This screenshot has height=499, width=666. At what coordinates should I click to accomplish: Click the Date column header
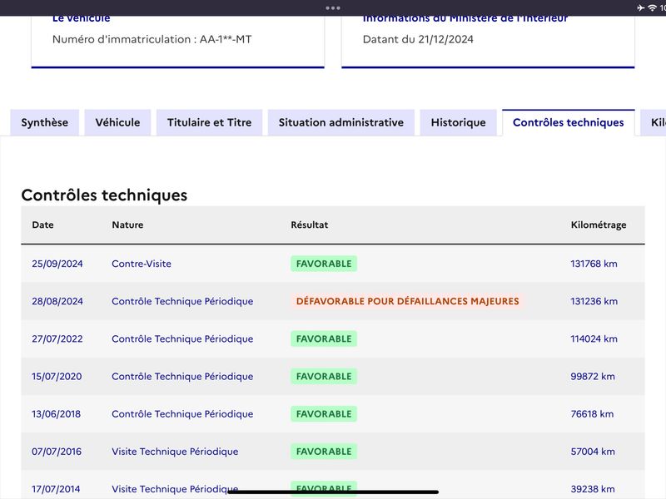[x=43, y=225]
